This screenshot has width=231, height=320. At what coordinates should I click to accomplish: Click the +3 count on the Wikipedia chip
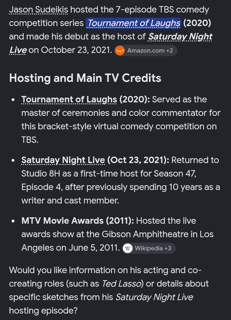pyautogui.click(x=168, y=248)
